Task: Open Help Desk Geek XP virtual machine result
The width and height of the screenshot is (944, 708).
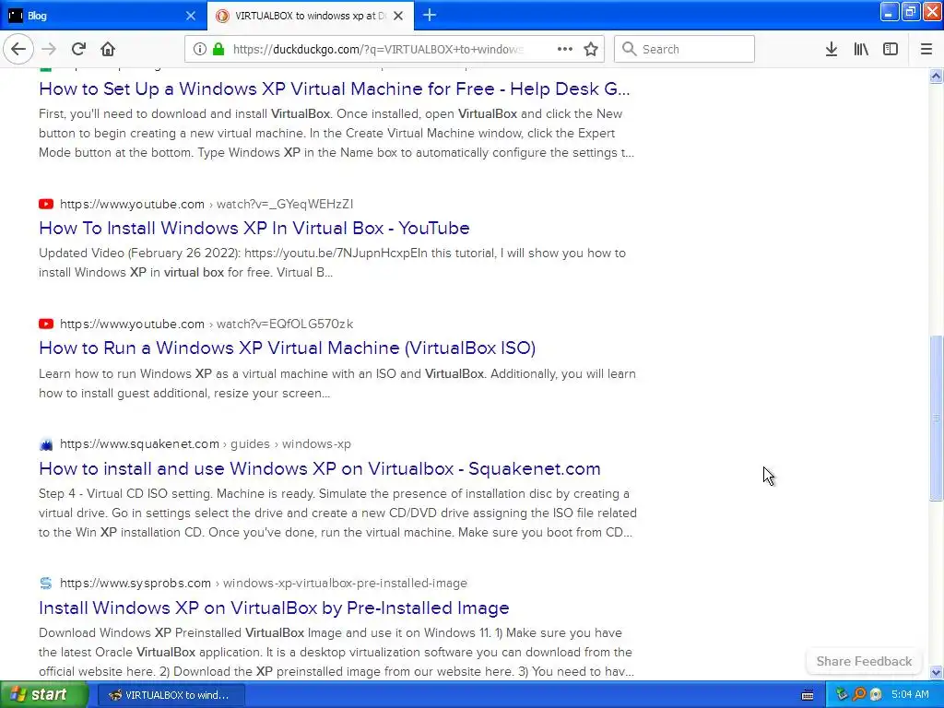Action: point(334,88)
